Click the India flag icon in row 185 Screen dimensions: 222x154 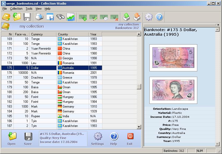pos(60,116)
